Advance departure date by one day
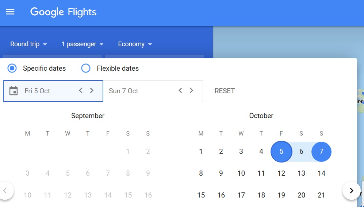 [92, 90]
